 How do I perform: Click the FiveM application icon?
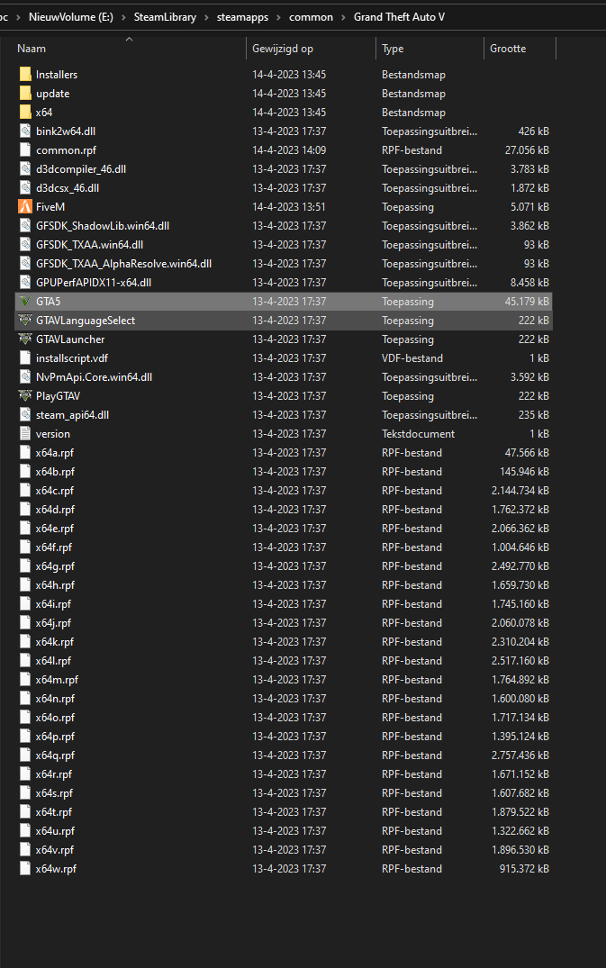pos(25,207)
